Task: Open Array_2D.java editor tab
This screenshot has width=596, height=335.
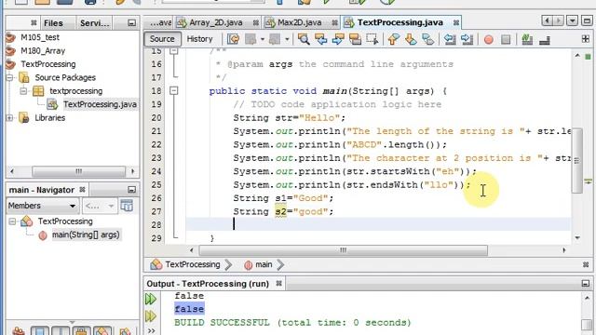Action: click(215, 22)
